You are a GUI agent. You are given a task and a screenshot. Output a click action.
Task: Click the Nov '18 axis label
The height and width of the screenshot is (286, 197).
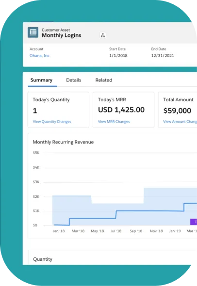point(156,231)
